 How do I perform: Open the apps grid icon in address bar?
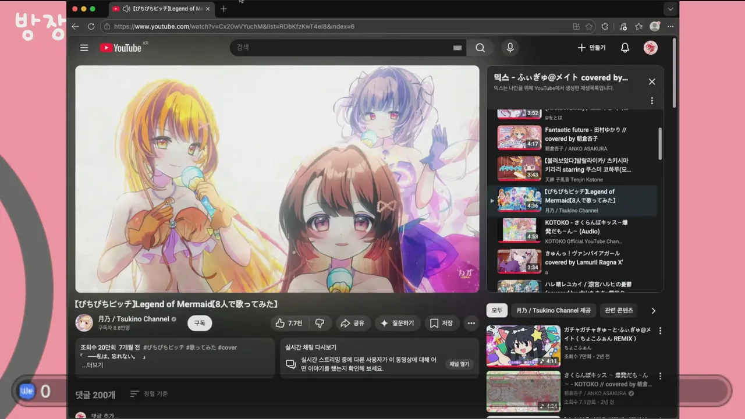(576, 27)
